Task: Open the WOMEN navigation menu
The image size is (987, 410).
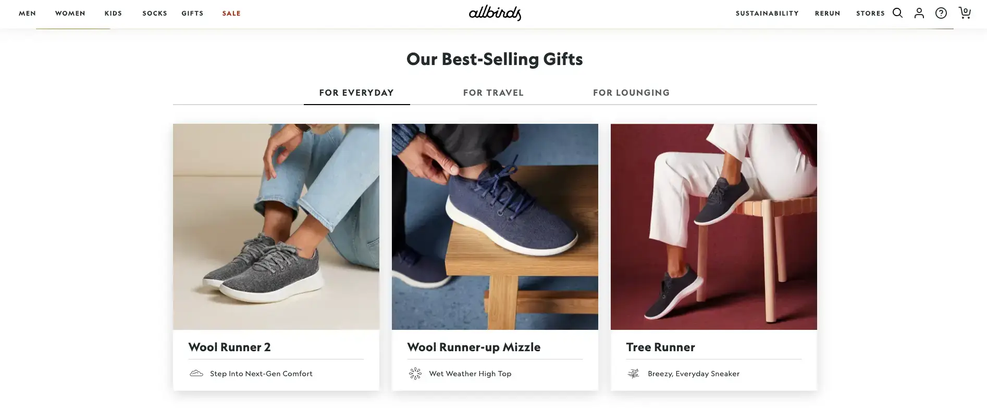Action: 70,13
